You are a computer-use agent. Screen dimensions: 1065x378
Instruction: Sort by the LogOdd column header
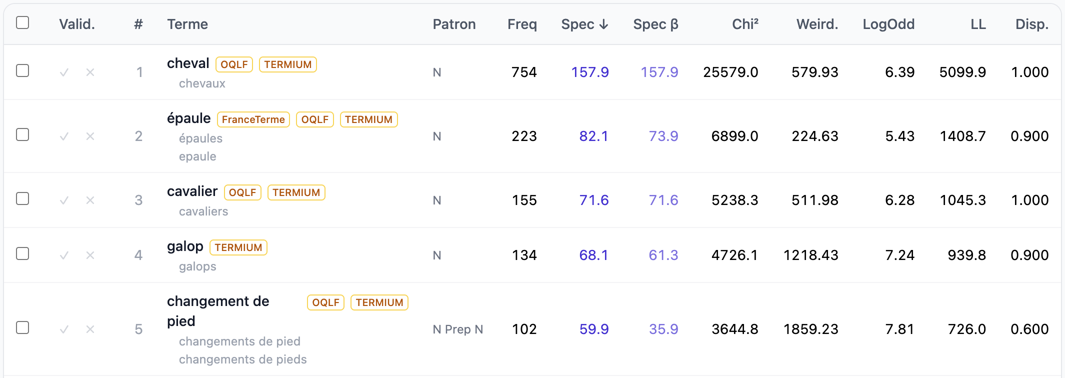[888, 24]
